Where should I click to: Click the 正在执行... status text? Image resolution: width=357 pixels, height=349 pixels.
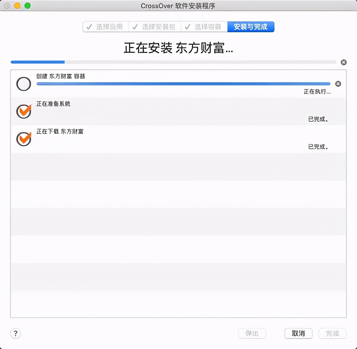[317, 92]
